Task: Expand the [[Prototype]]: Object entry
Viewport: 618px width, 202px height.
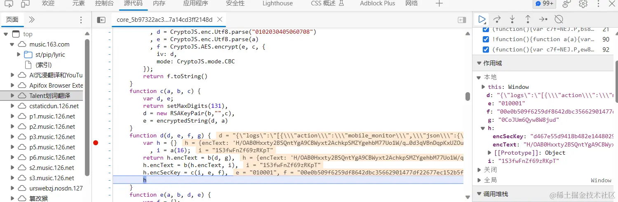Action: pos(490,153)
